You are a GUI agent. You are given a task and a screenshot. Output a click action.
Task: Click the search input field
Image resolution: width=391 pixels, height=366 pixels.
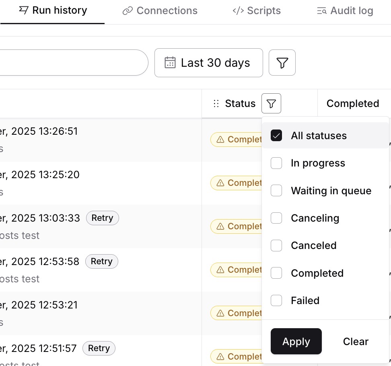pyautogui.click(x=74, y=63)
